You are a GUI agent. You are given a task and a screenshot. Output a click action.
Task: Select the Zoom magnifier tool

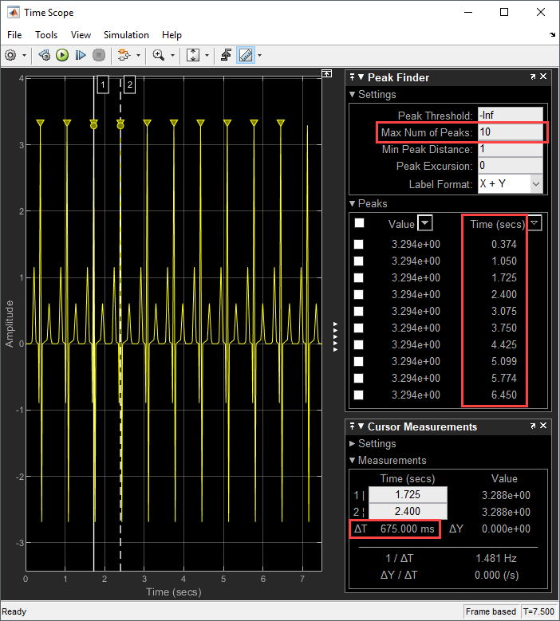click(159, 55)
